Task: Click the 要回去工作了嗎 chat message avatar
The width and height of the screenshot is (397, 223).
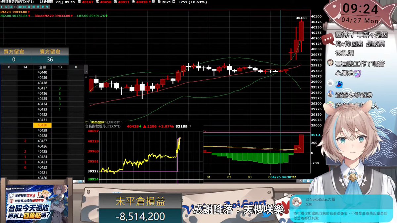Action: [x=330, y=62]
